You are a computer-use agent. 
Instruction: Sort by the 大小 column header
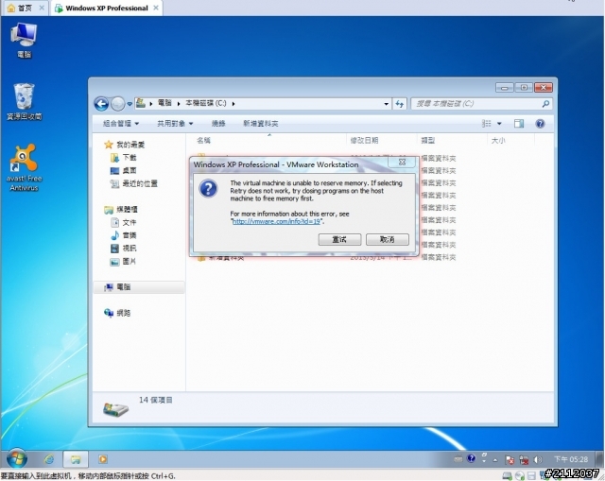pos(498,141)
